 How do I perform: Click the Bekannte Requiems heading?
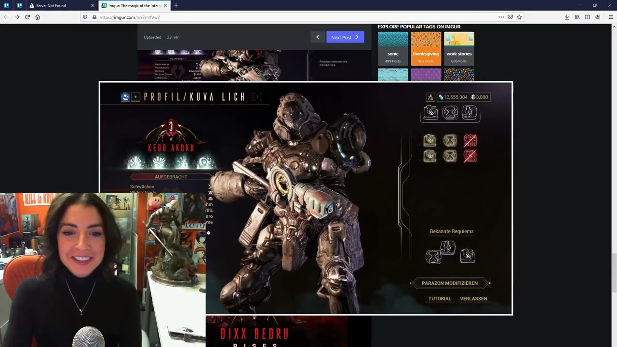452,231
